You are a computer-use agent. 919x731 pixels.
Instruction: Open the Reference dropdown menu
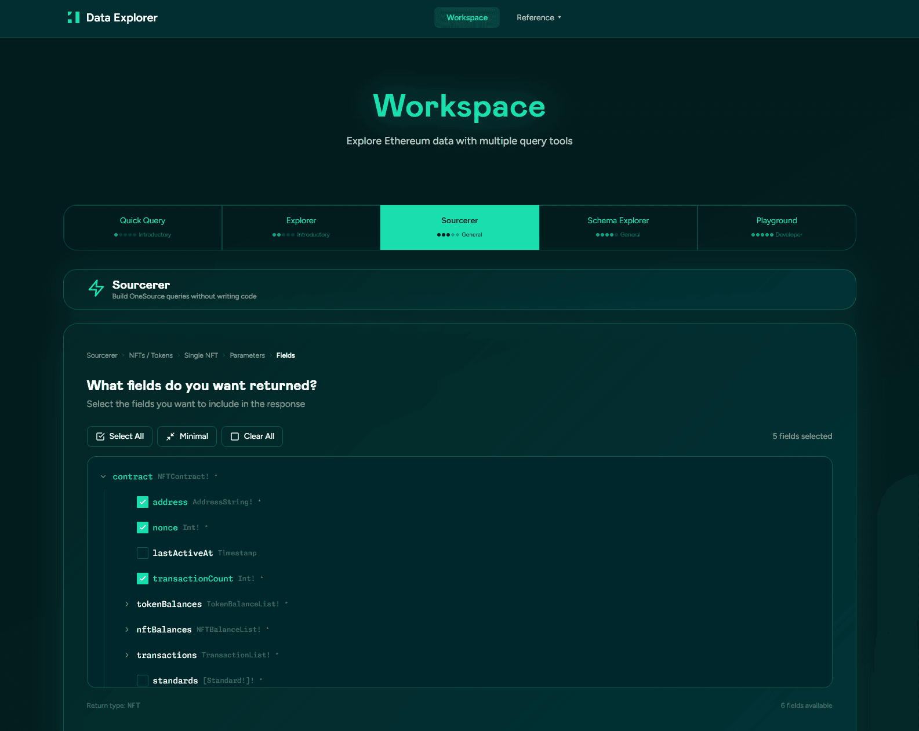tap(539, 17)
